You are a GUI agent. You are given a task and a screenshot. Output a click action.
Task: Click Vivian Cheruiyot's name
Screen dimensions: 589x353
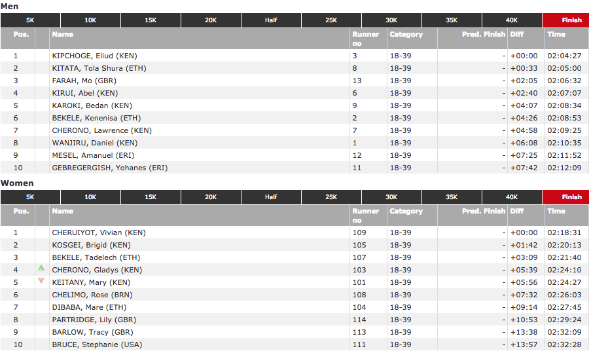pyautogui.click(x=99, y=233)
